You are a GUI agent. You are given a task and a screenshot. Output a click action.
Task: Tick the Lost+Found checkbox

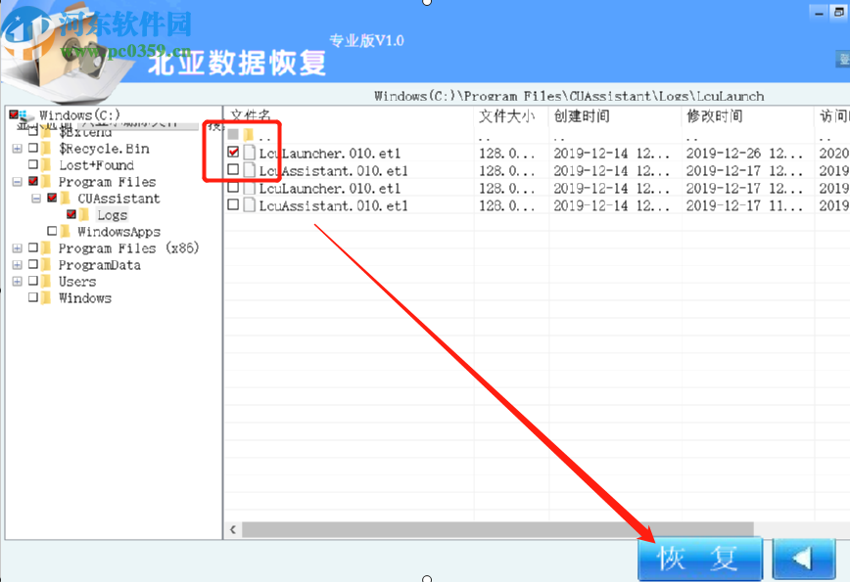33,164
